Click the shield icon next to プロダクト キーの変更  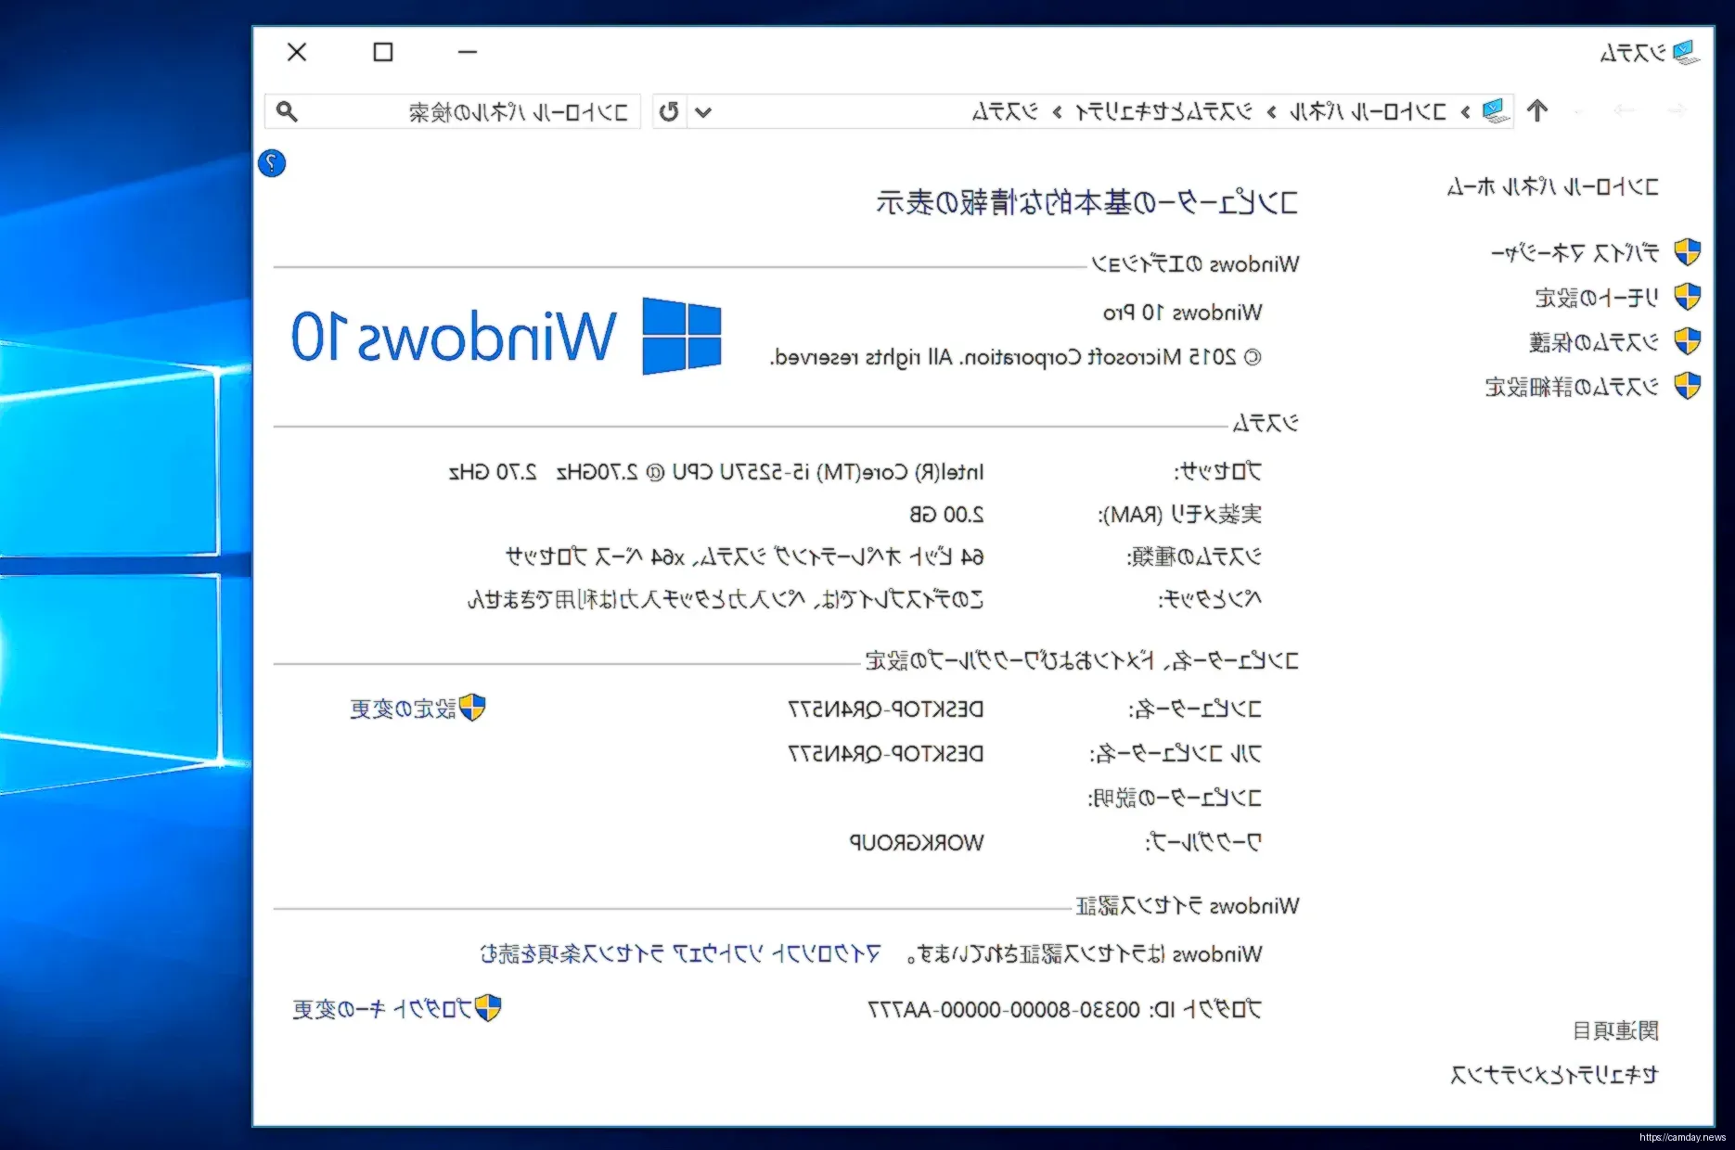click(488, 1008)
